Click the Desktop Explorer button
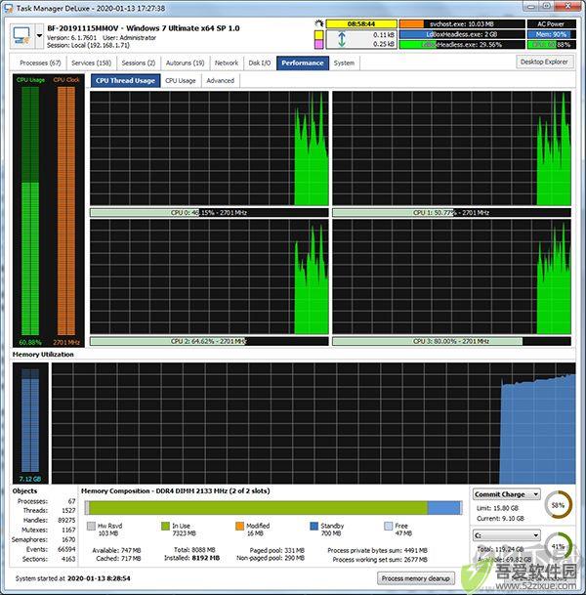Image resolution: width=586 pixels, height=595 pixels. (544, 62)
